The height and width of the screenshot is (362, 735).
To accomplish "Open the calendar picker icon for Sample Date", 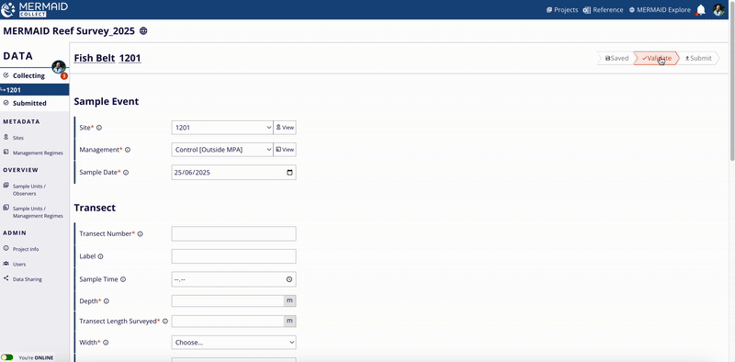I will [x=289, y=172].
